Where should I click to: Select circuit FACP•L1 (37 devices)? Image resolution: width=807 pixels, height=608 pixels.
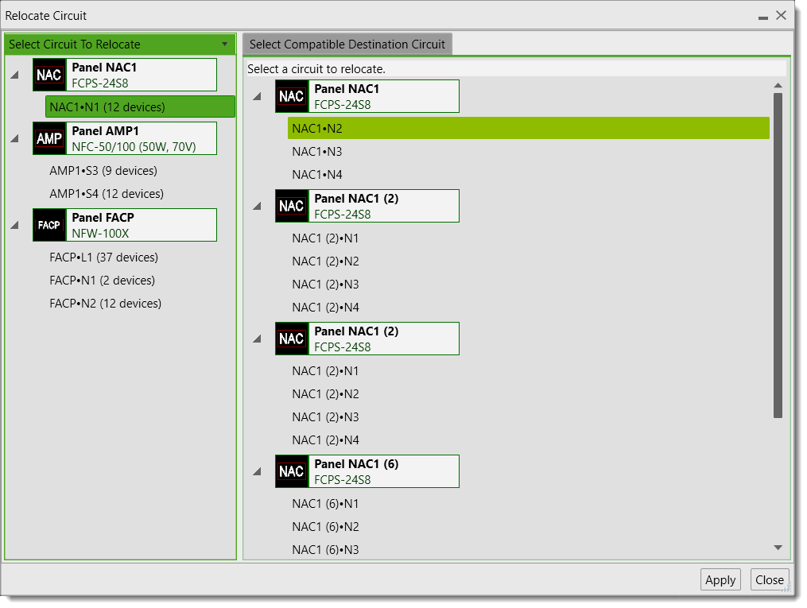click(x=104, y=258)
